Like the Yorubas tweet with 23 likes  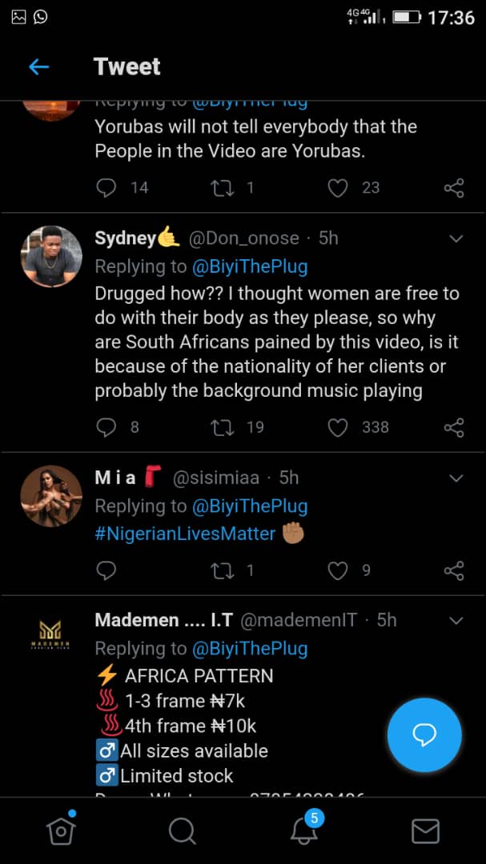coord(338,188)
